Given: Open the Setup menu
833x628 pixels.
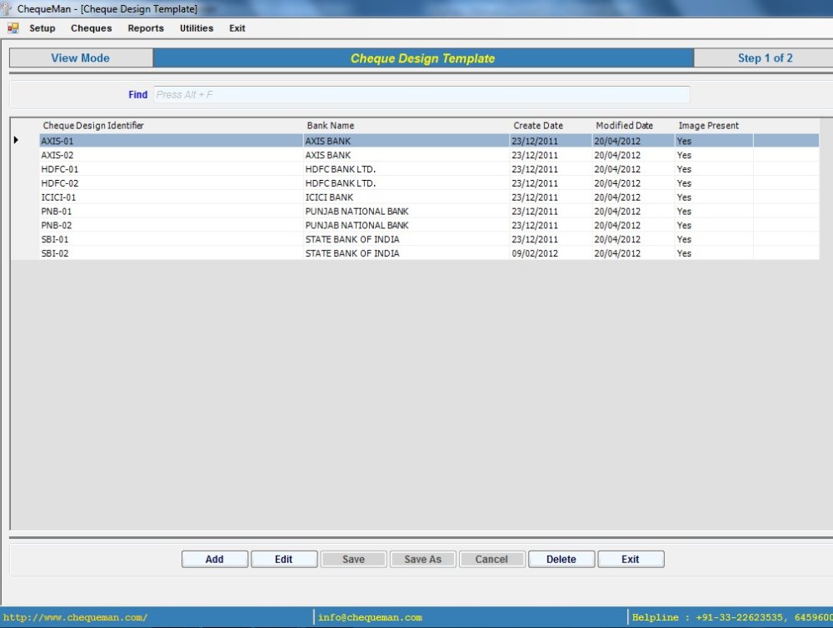Looking at the screenshot, I should [x=42, y=28].
